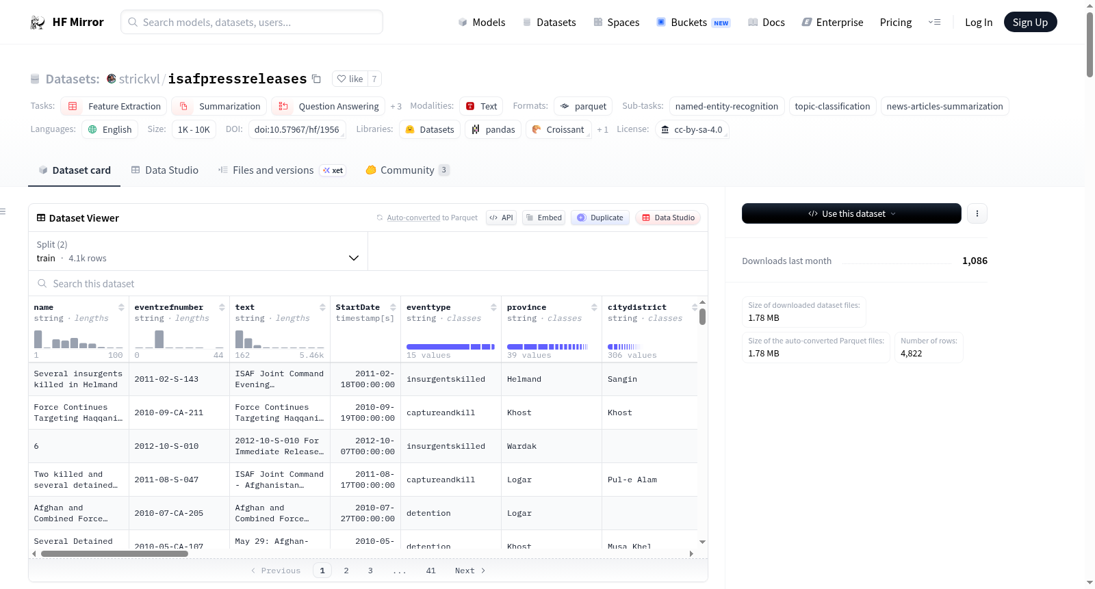Open the Enterprise page
Viewport: 1095px width, 589px height.
pyautogui.click(x=832, y=22)
